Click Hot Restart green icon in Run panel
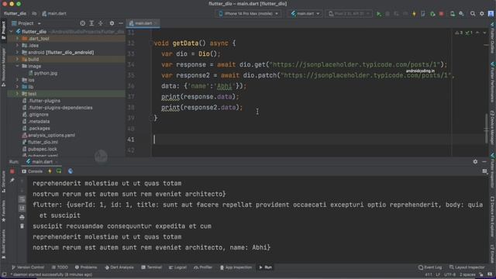Image resolution: width=496 pixels, height=279 pixels. pyautogui.click(x=59, y=171)
